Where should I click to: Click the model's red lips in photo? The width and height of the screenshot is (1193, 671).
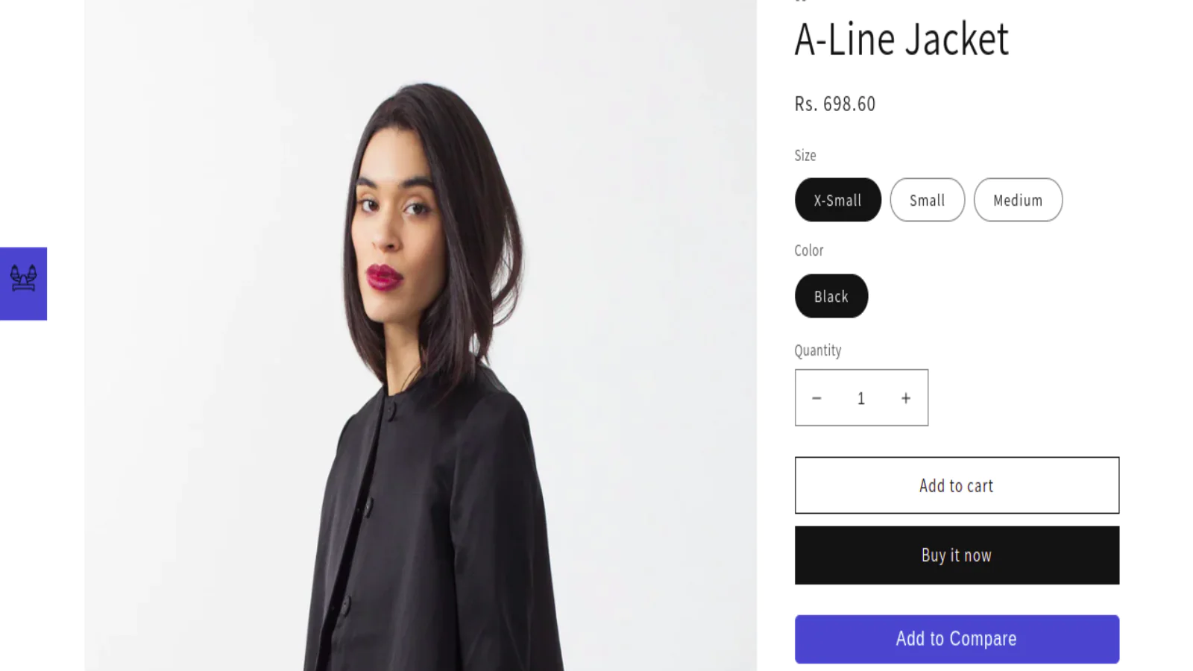[383, 277]
